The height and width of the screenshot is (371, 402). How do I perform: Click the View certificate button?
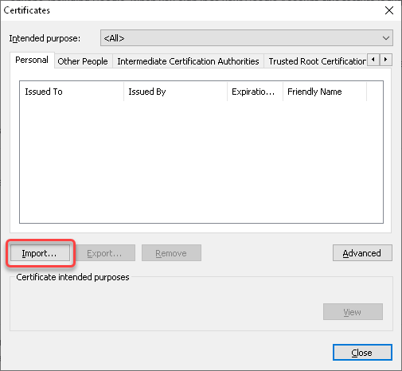(x=353, y=312)
